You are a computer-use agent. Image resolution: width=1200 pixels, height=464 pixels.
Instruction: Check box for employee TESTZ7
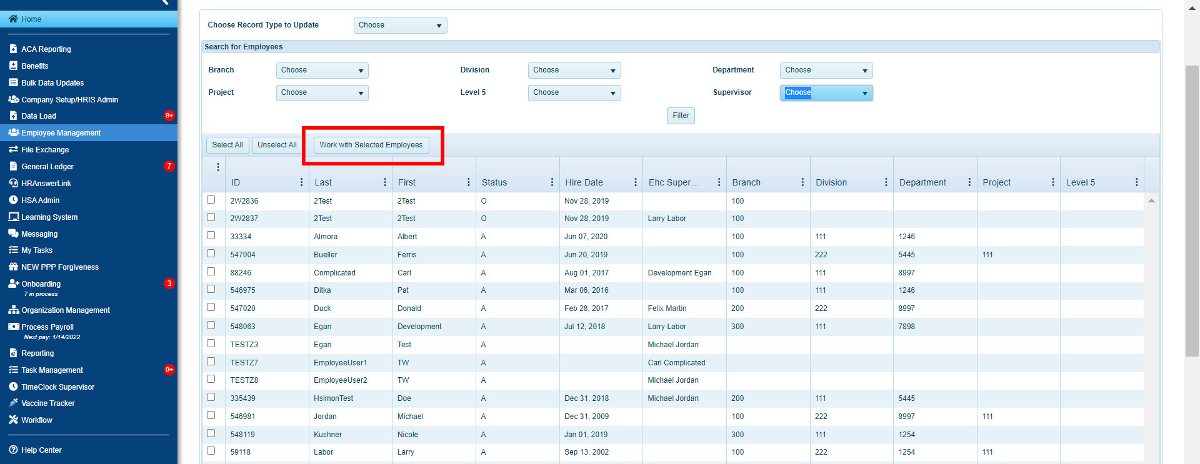pos(211,362)
